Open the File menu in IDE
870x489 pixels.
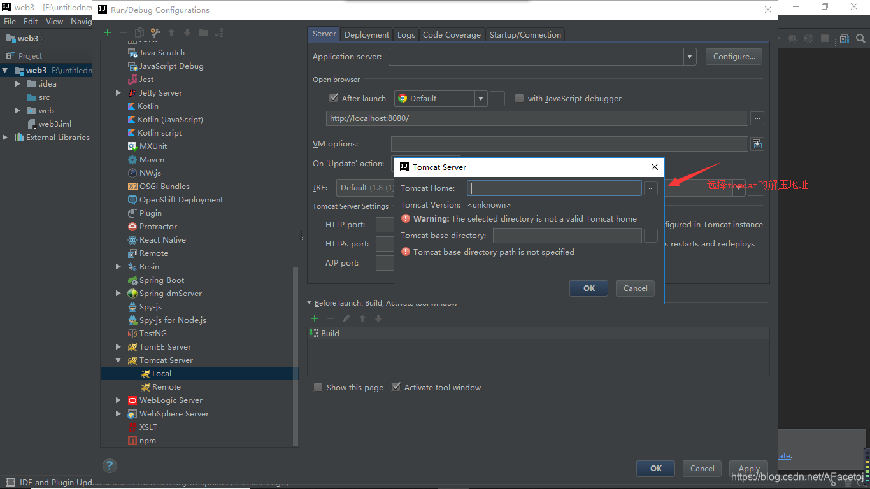point(10,21)
